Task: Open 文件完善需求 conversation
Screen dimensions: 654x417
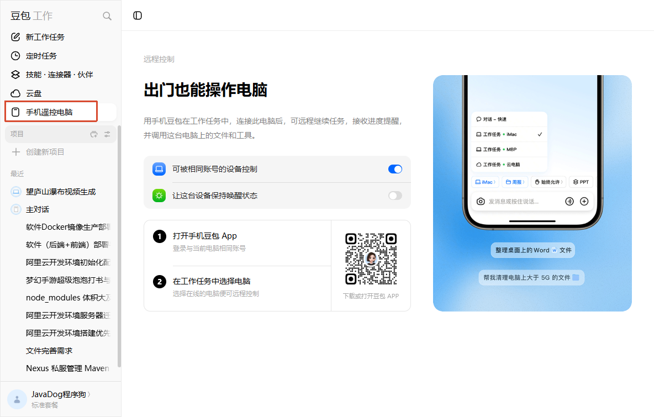Action: (60, 351)
